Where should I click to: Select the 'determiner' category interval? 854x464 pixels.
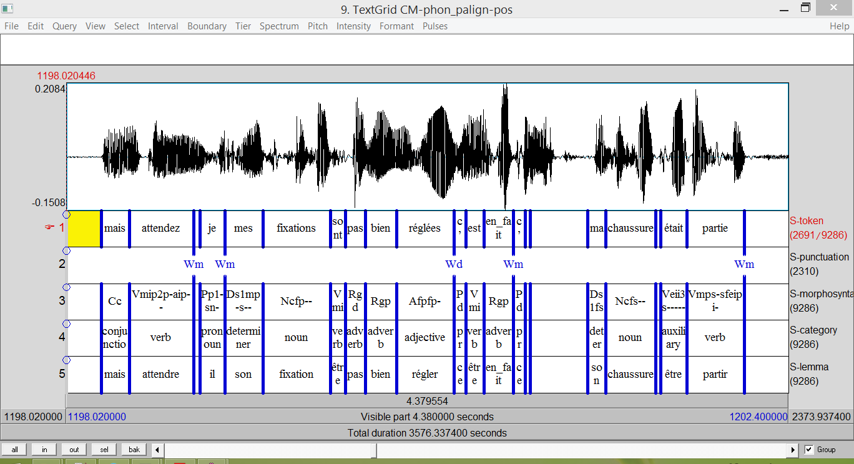pos(243,338)
